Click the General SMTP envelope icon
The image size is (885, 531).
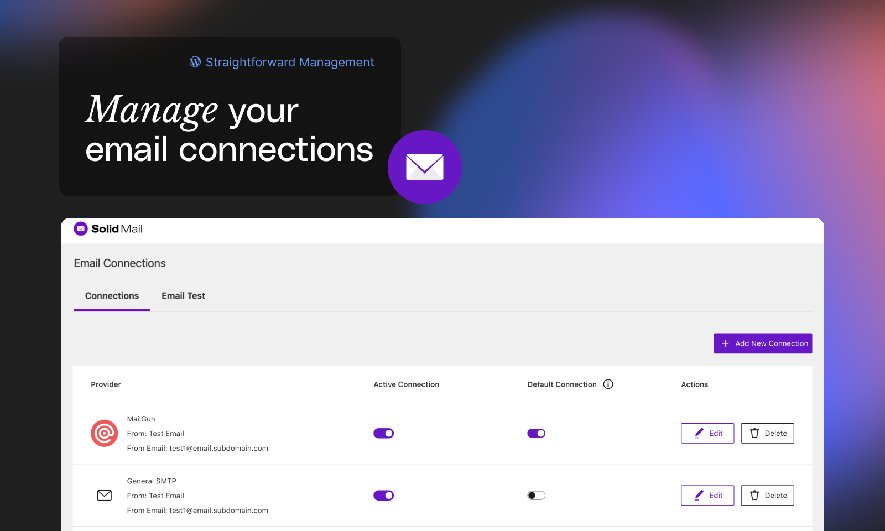[104, 496]
